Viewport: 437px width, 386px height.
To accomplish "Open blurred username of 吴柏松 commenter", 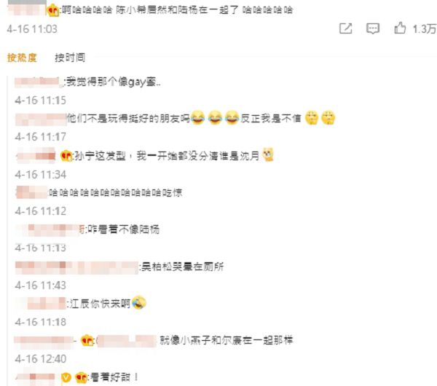I will [77, 267].
